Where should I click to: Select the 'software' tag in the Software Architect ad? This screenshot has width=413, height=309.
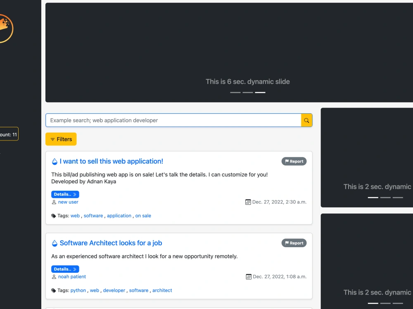pyautogui.click(x=139, y=290)
